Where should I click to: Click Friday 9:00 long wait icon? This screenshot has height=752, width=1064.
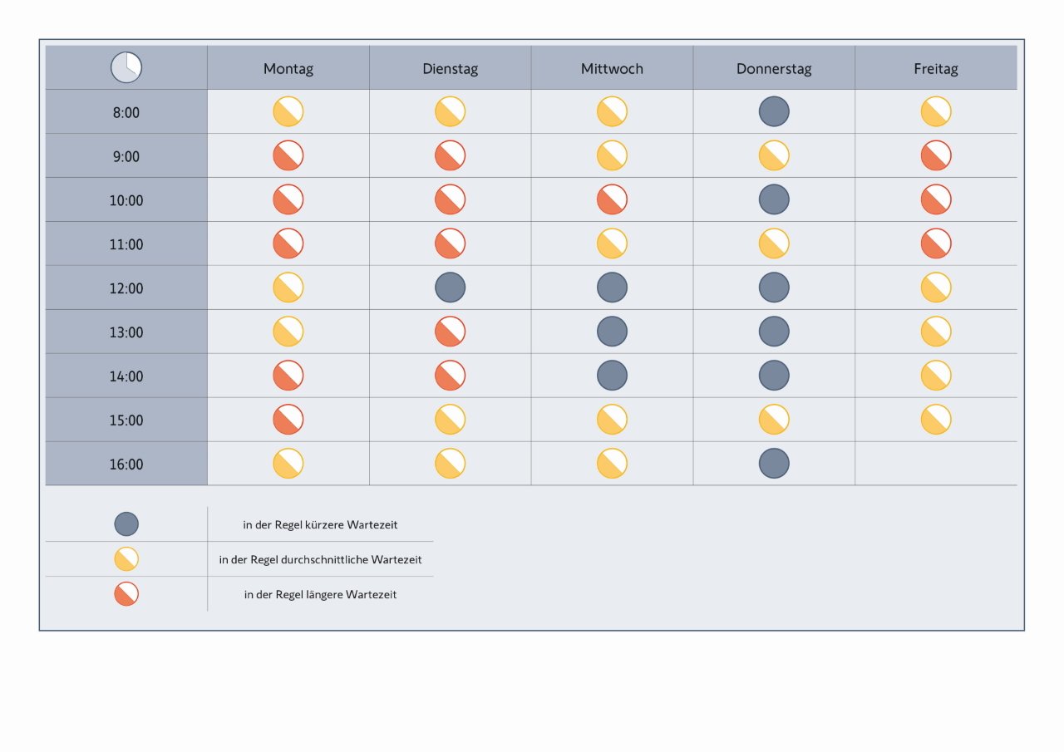936,155
